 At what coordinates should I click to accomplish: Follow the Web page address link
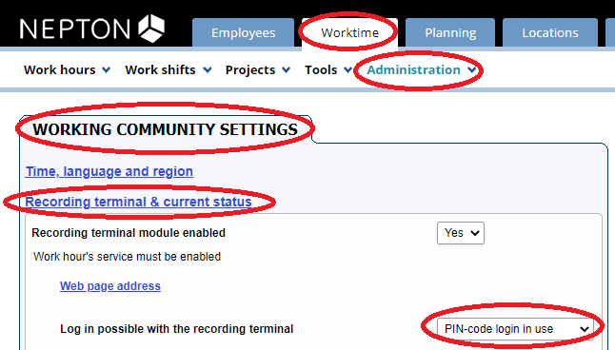(x=110, y=286)
